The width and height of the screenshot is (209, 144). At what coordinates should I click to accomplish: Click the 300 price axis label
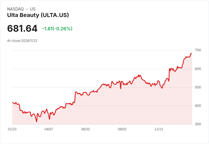point(198,124)
